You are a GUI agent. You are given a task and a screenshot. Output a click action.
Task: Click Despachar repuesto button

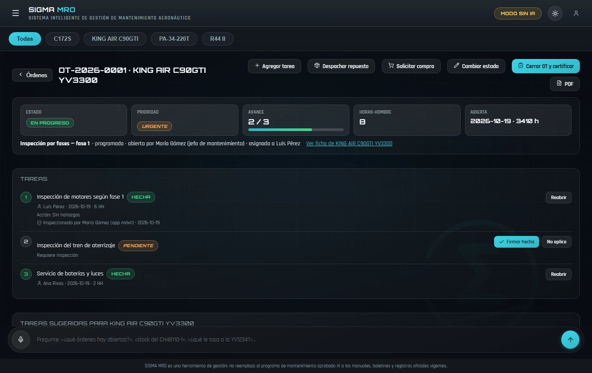(x=341, y=66)
